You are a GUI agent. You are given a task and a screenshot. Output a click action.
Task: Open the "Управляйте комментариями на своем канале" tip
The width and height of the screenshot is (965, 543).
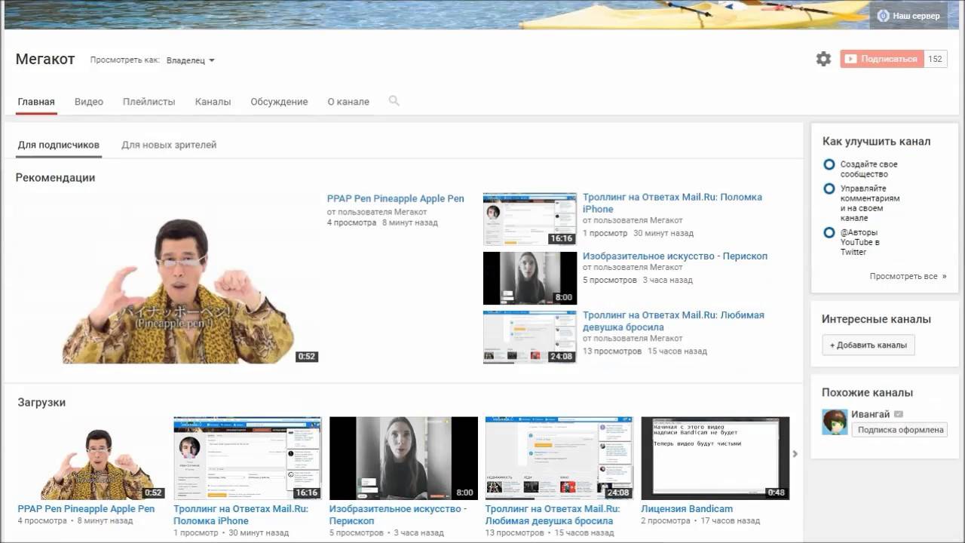point(871,204)
